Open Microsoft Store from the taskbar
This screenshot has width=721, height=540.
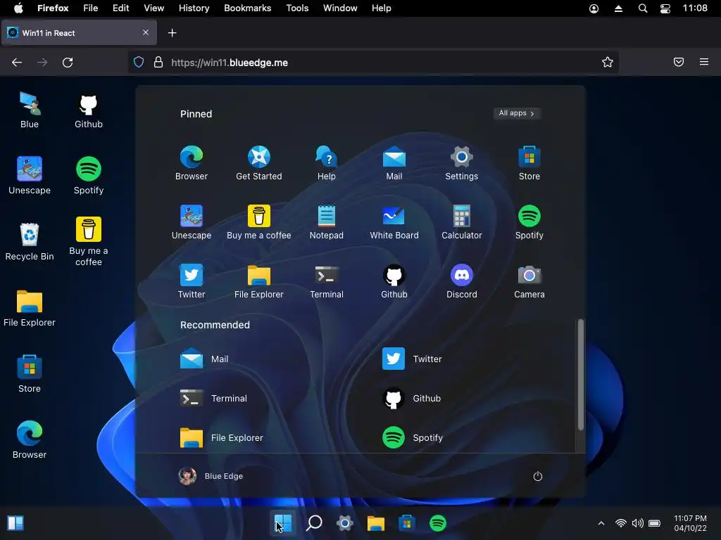(x=406, y=523)
